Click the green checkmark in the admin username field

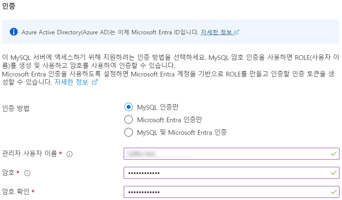pyautogui.click(x=334, y=154)
